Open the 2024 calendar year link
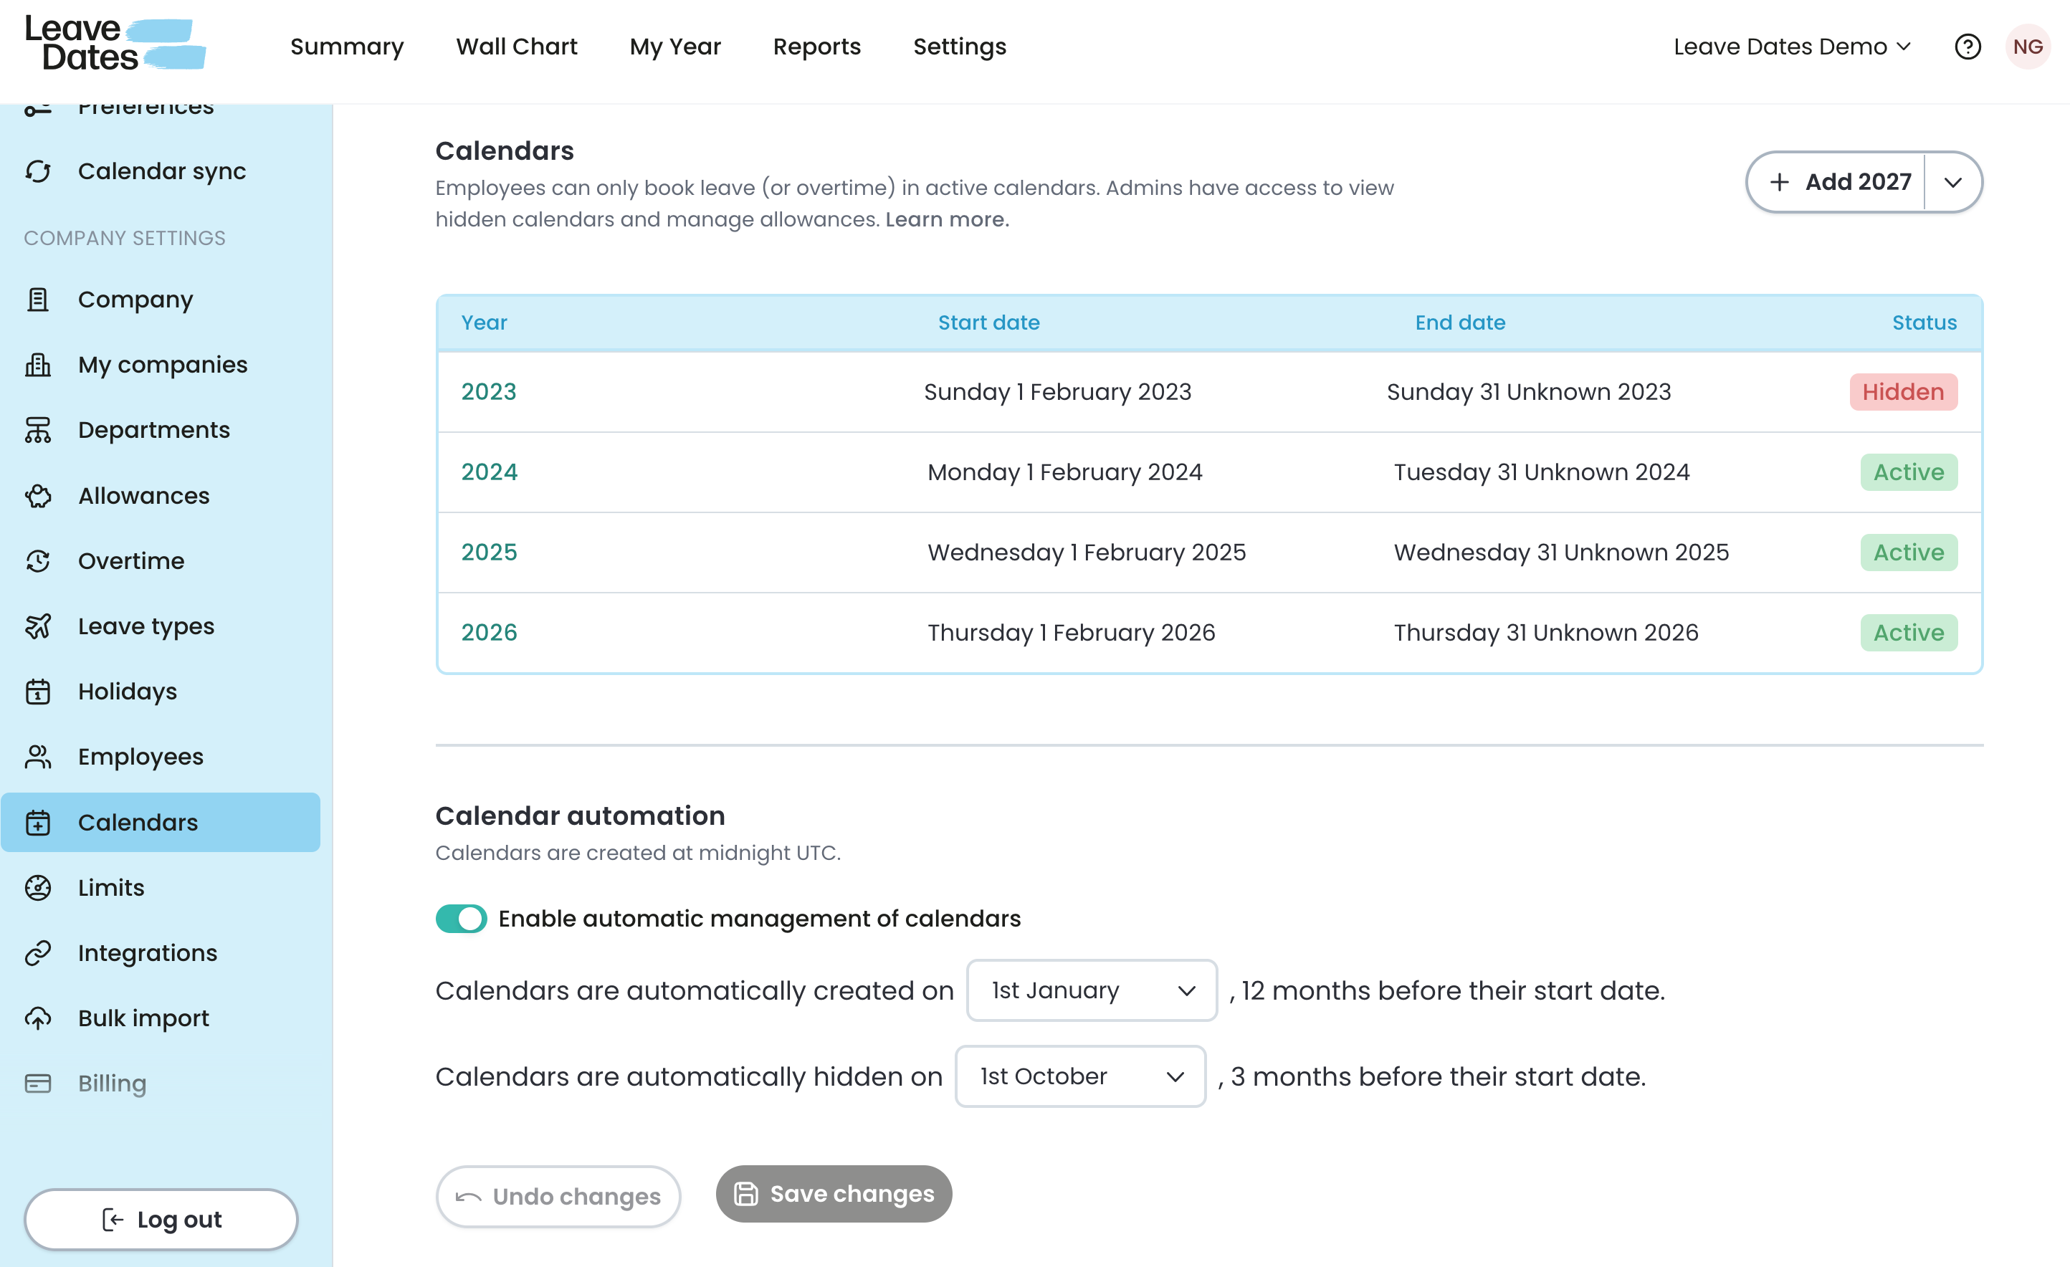Image resolution: width=2070 pixels, height=1267 pixels. pos(489,472)
